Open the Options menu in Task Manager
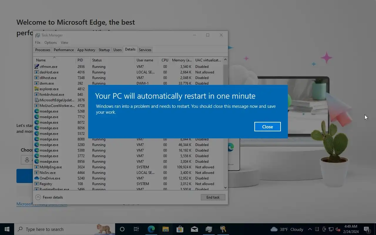This screenshot has width=376, height=235. click(x=51, y=43)
